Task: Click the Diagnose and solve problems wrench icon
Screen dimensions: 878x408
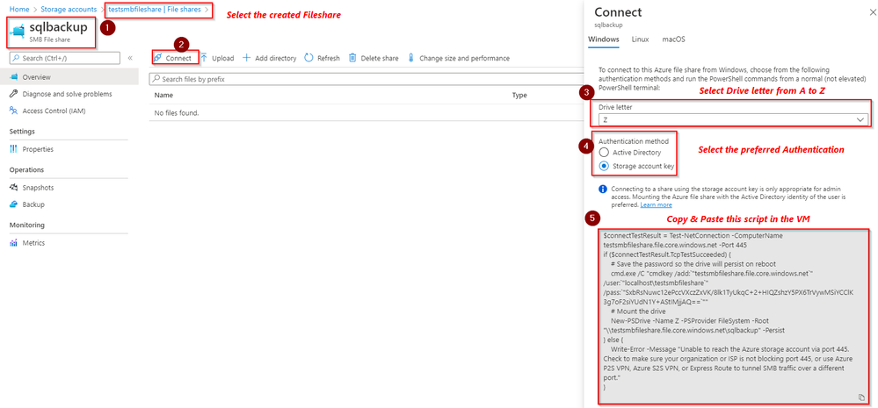Action: pos(14,94)
